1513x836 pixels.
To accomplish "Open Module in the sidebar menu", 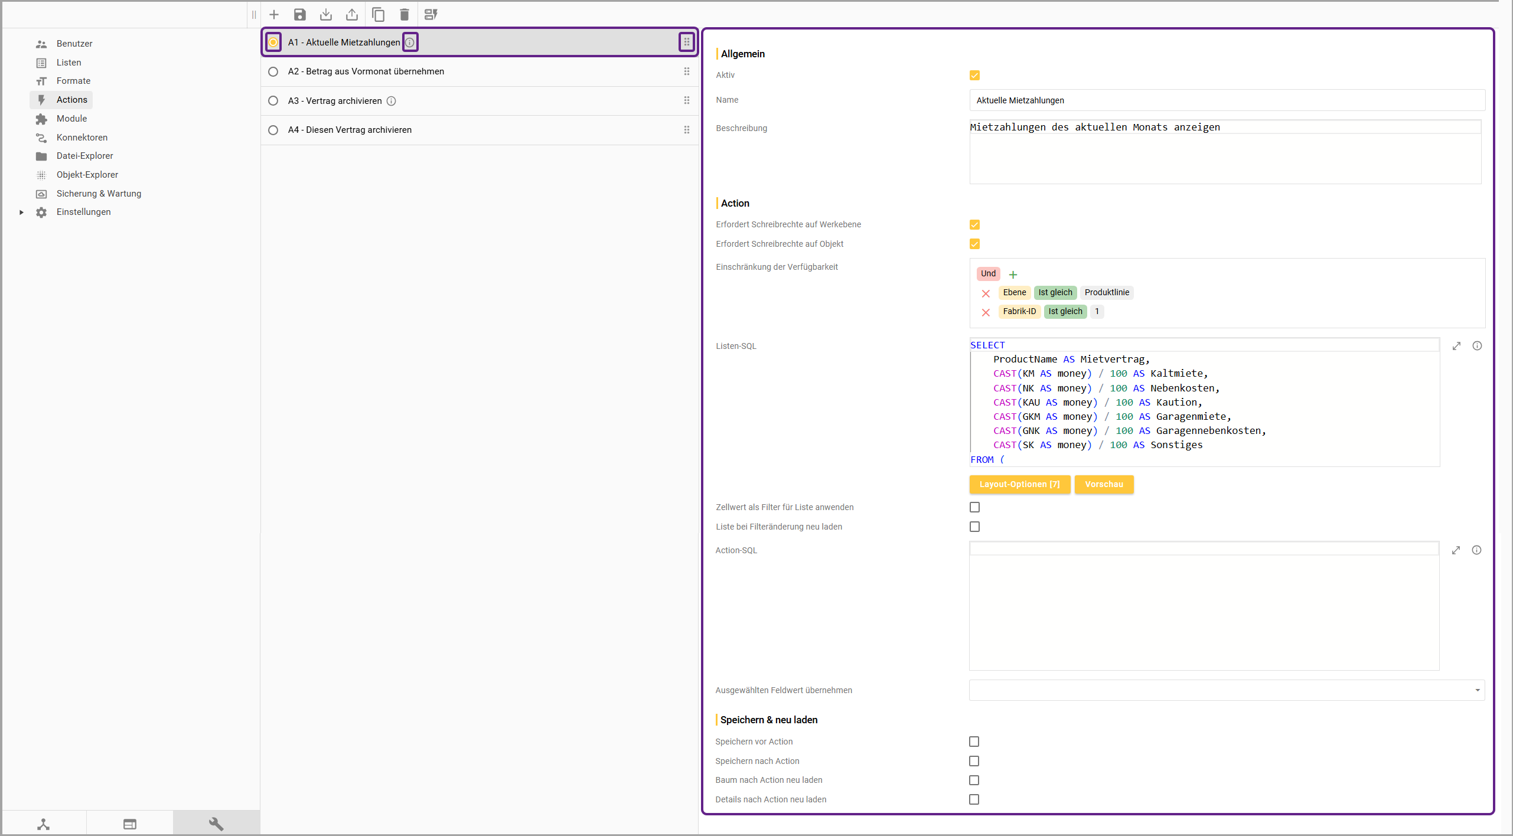I will click(71, 119).
